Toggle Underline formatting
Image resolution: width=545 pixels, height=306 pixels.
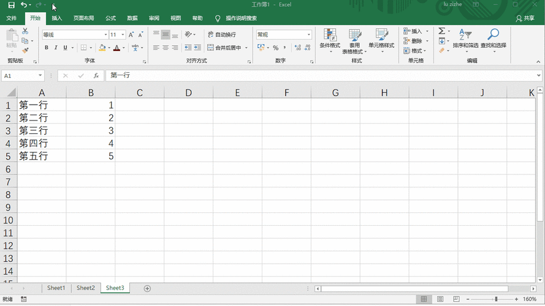65,48
